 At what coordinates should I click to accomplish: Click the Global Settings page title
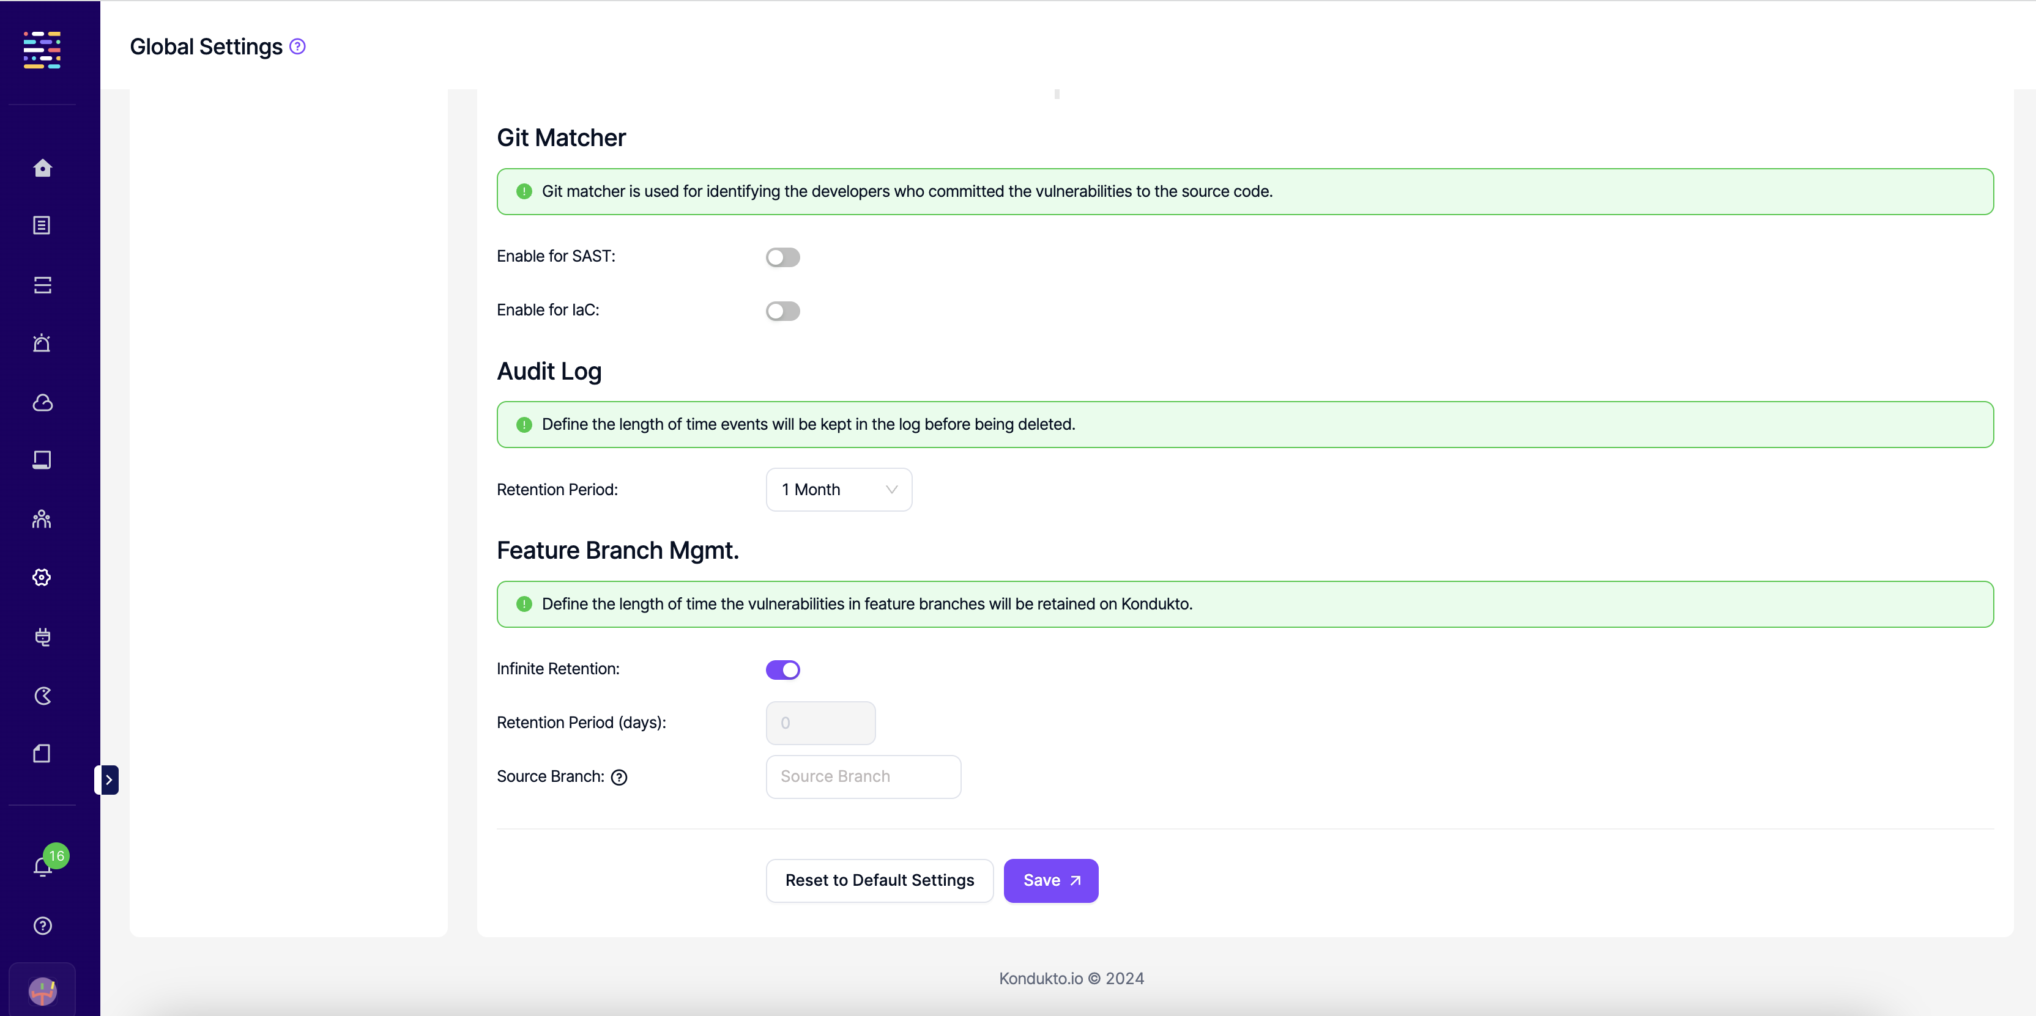(x=206, y=46)
